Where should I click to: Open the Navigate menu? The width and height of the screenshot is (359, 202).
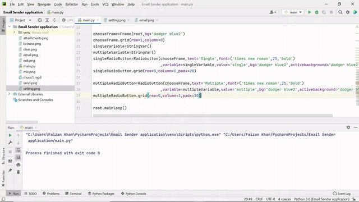44,4
